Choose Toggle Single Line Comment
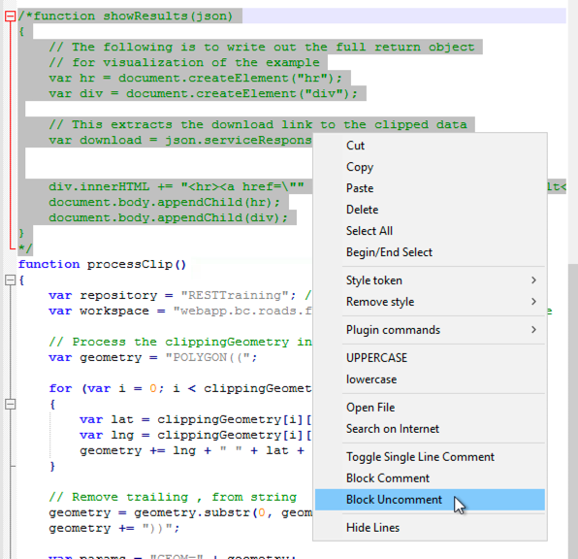The width and height of the screenshot is (578, 559). coord(430,457)
